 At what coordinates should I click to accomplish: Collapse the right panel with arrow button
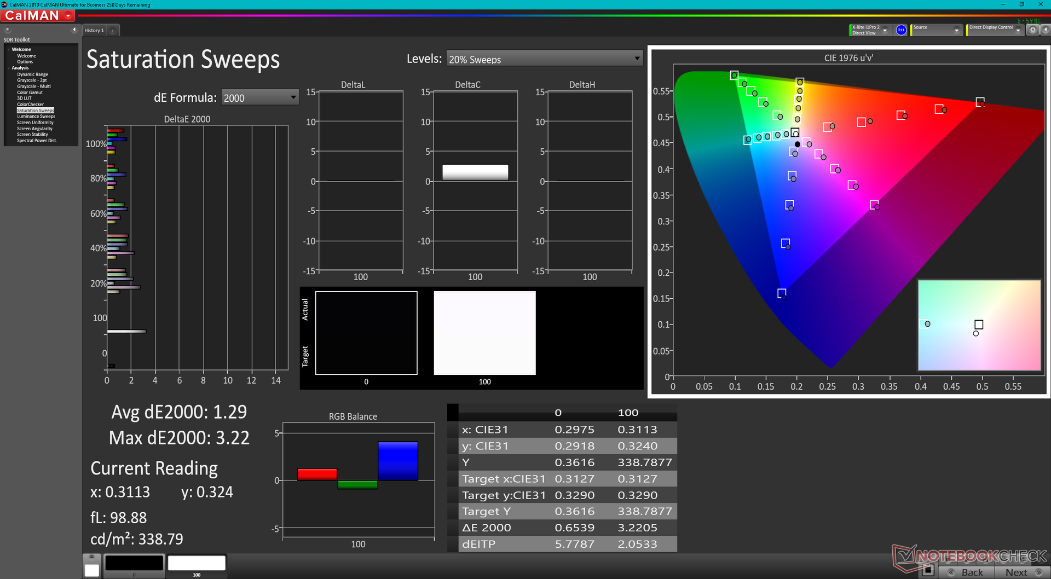point(1045,30)
